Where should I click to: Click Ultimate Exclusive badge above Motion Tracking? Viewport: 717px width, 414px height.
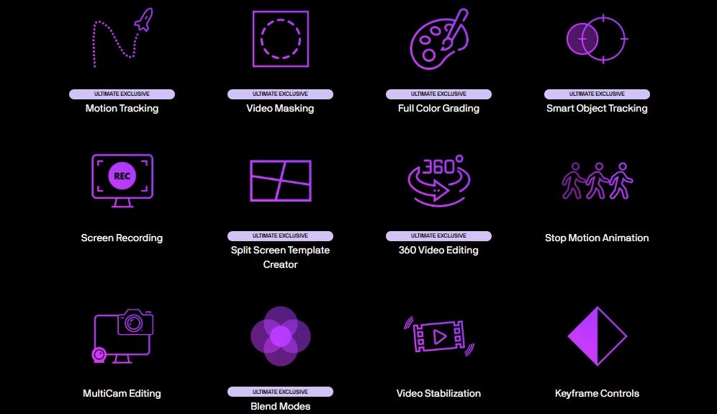pos(122,94)
